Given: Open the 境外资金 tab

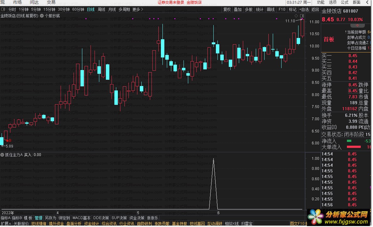Looking at the screenshot, I should [x=56, y=224].
